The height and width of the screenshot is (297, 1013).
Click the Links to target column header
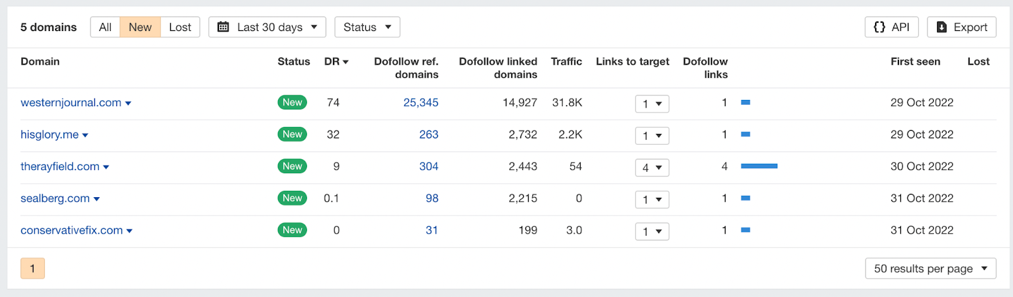click(632, 61)
